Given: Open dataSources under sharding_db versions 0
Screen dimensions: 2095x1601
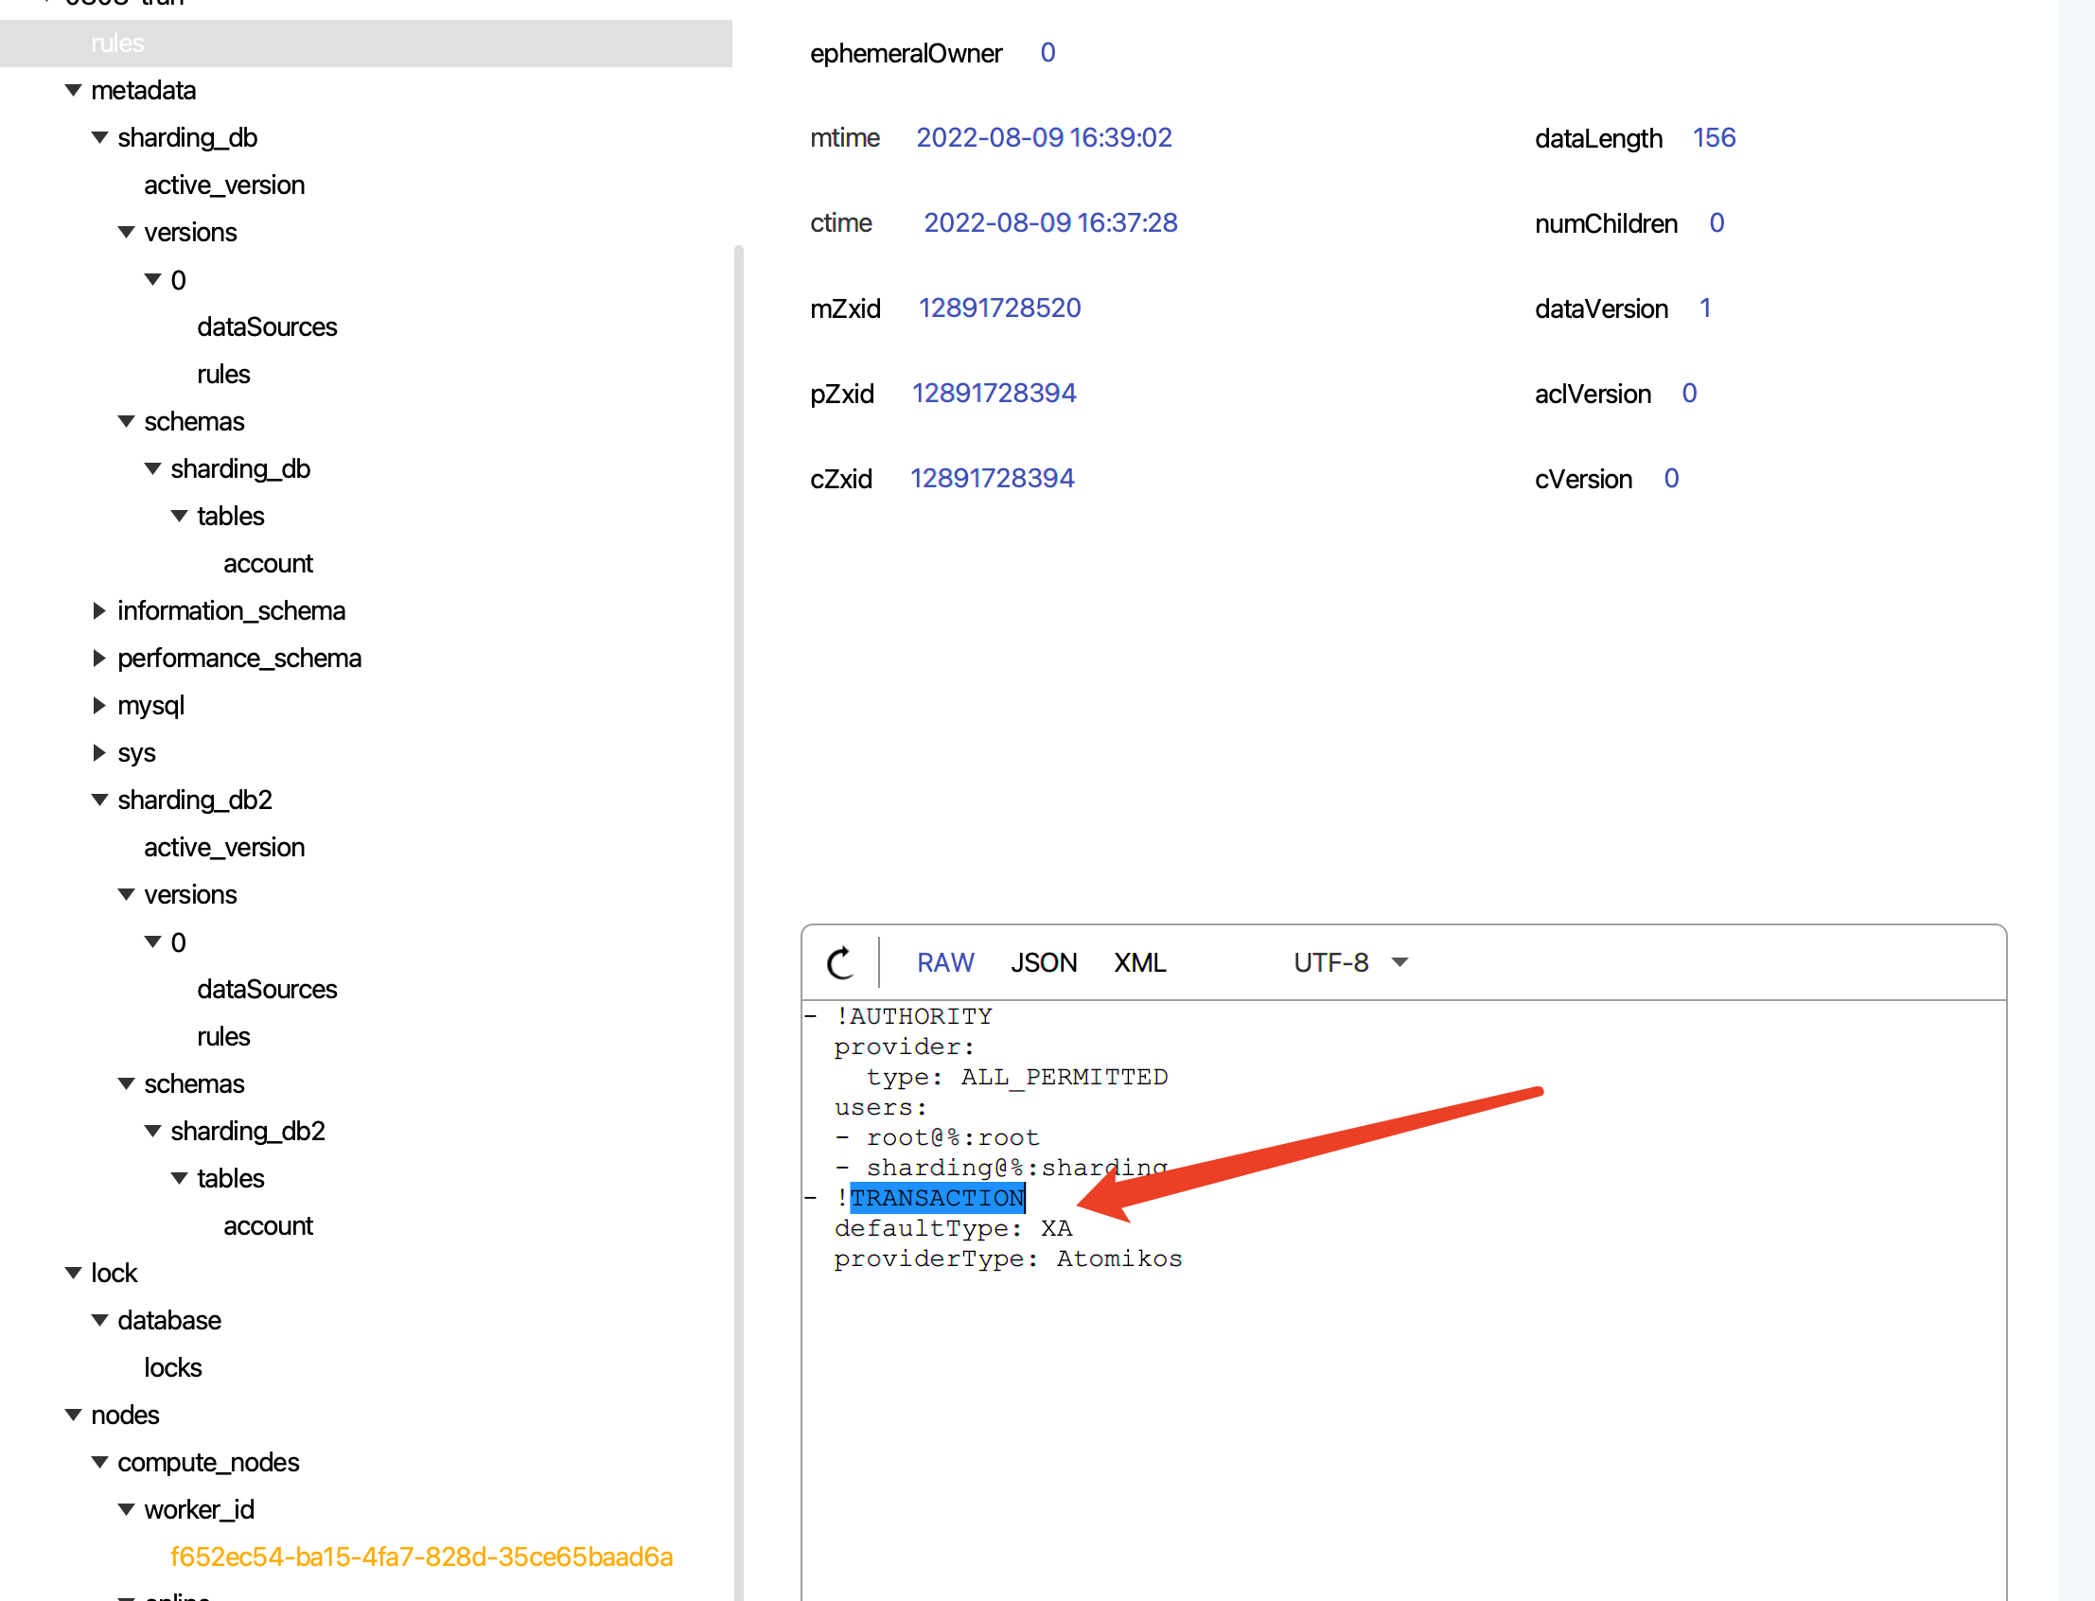Looking at the screenshot, I should 267,326.
